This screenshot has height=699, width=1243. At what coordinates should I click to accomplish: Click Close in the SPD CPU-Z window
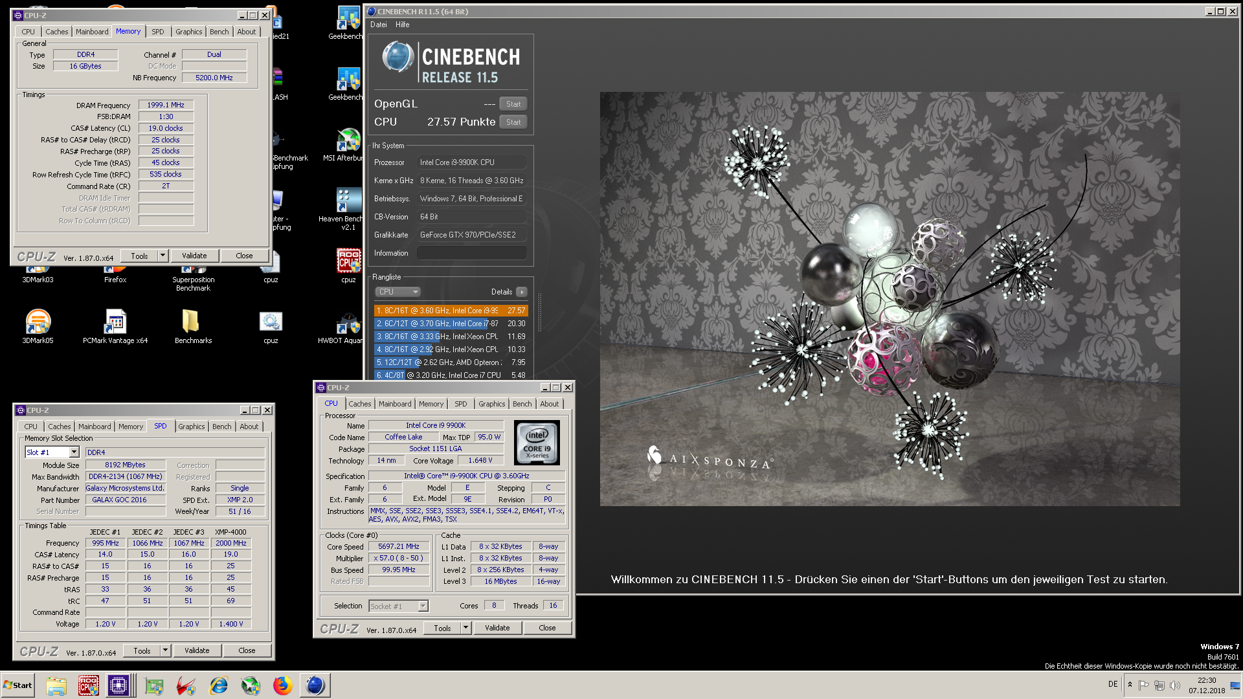tap(247, 650)
